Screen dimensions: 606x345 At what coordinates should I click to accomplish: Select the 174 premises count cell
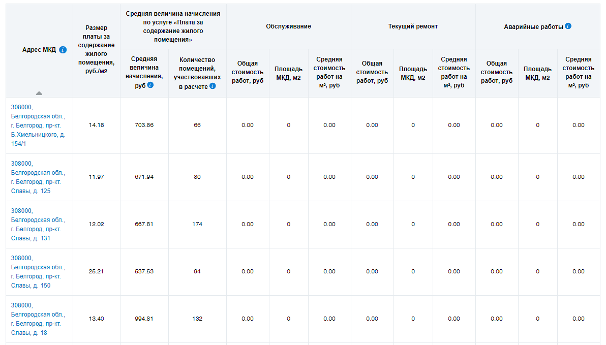(x=197, y=225)
